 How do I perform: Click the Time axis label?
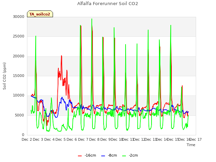(x=191, y=145)
